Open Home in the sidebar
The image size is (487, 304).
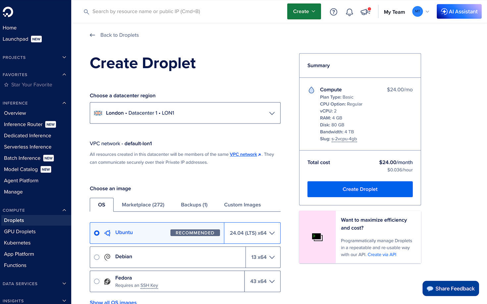(x=10, y=28)
